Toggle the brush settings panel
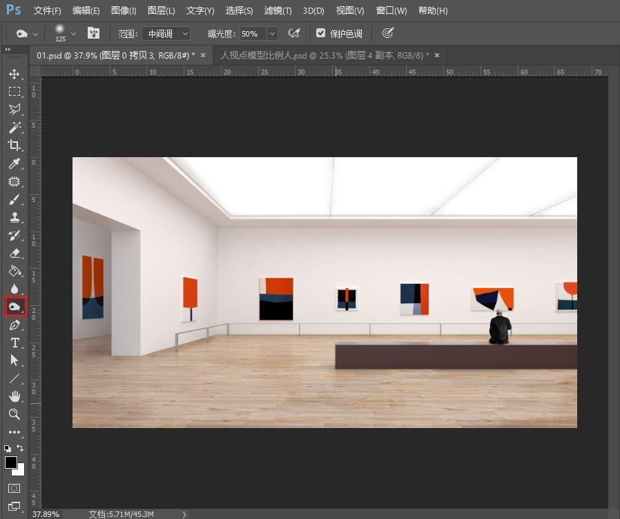The height and width of the screenshot is (519, 620). (93, 33)
